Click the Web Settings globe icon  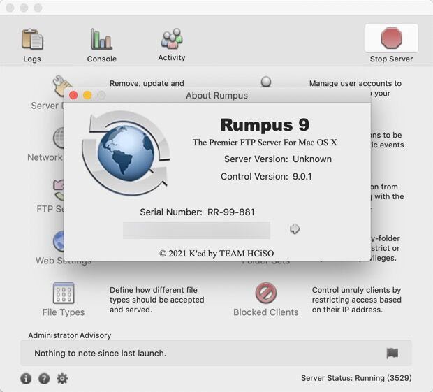click(x=59, y=241)
